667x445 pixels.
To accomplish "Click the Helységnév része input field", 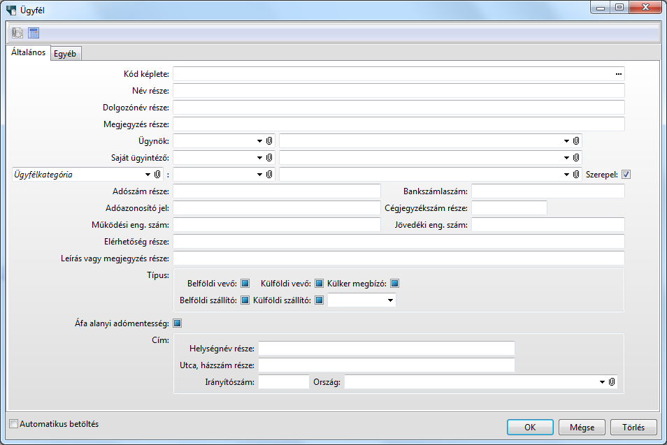I will [x=386, y=348].
